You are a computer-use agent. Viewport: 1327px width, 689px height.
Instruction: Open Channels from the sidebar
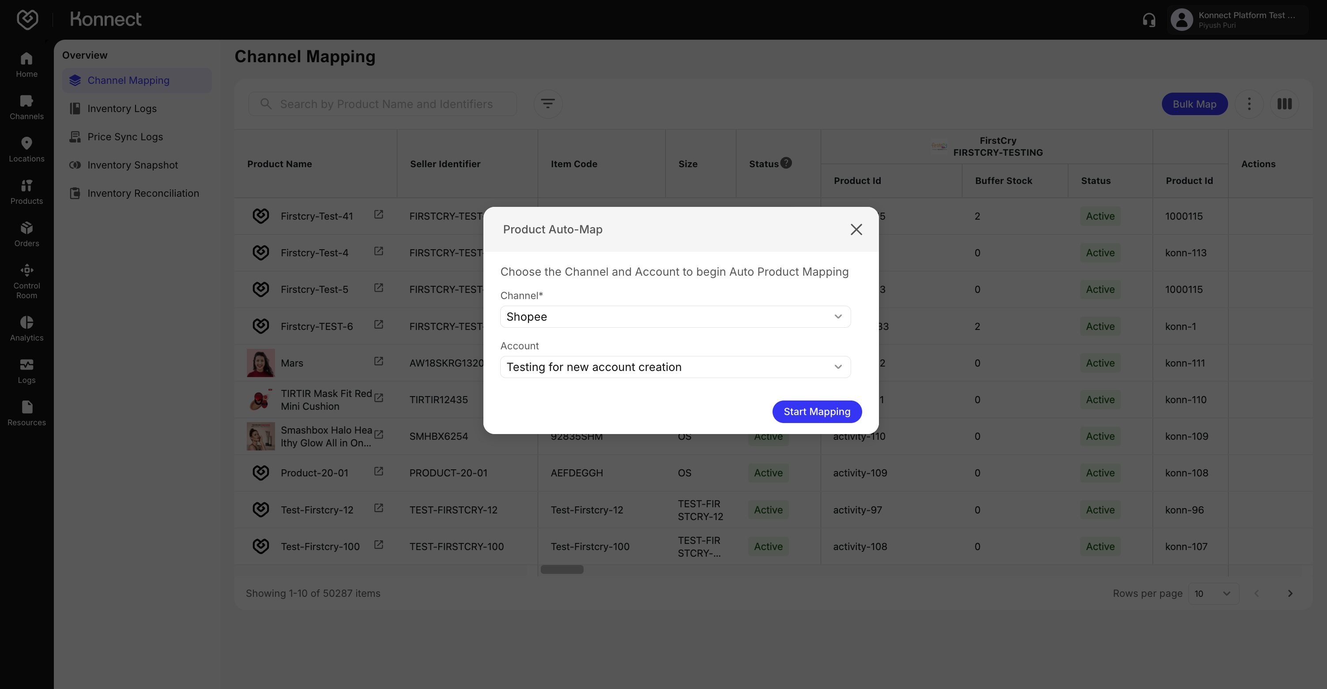point(27,107)
